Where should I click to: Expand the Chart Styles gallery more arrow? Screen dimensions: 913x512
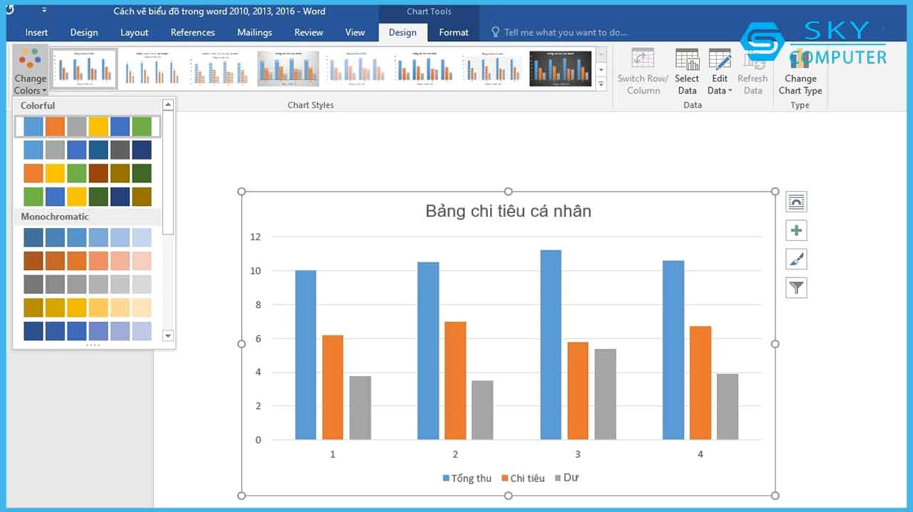point(601,84)
